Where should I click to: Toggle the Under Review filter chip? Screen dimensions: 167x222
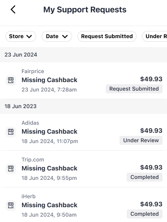click(154, 36)
